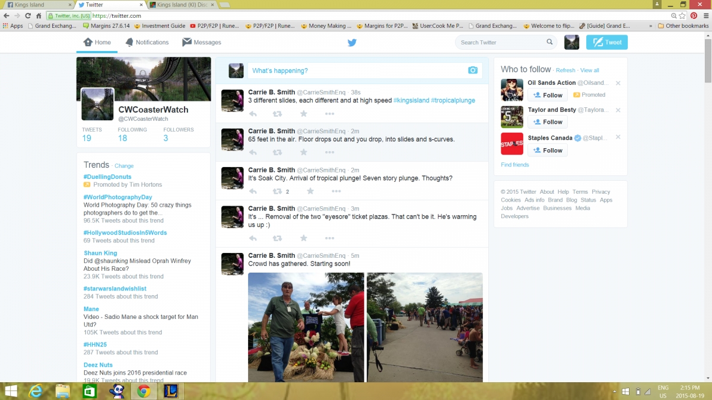Reply to the 'tropicalplunge' slides tweet

(x=253, y=114)
